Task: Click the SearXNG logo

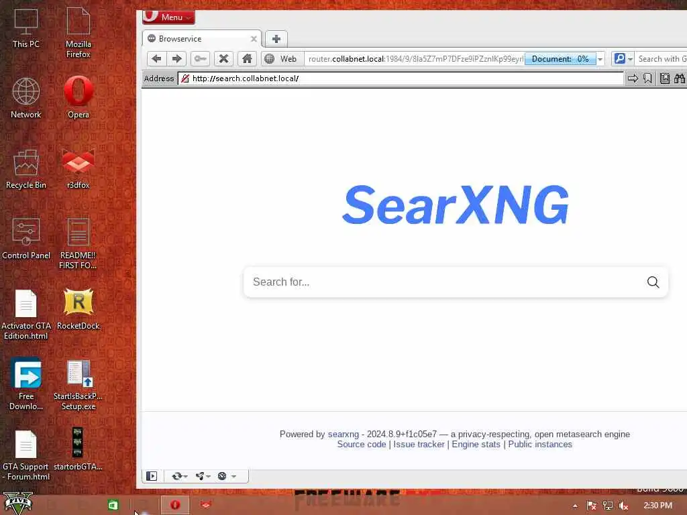Action: [456, 205]
